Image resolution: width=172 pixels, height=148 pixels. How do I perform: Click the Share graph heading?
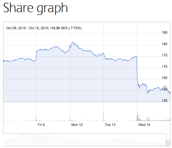tap(35, 8)
